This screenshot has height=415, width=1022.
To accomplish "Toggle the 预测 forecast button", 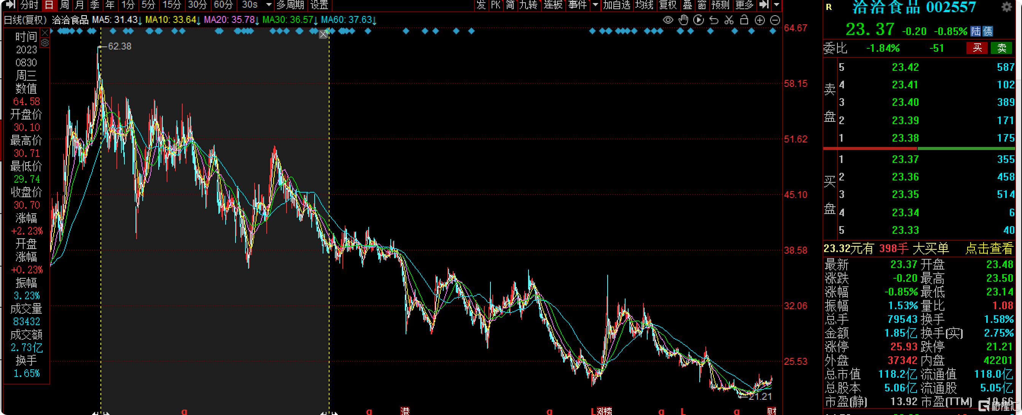I will [721, 5].
